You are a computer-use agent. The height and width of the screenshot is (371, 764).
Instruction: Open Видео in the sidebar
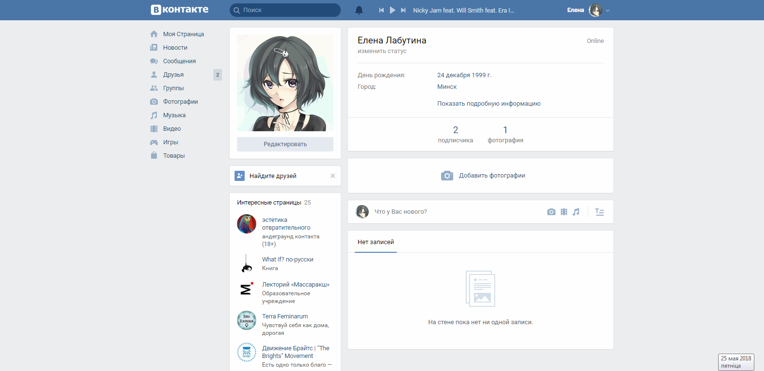172,129
